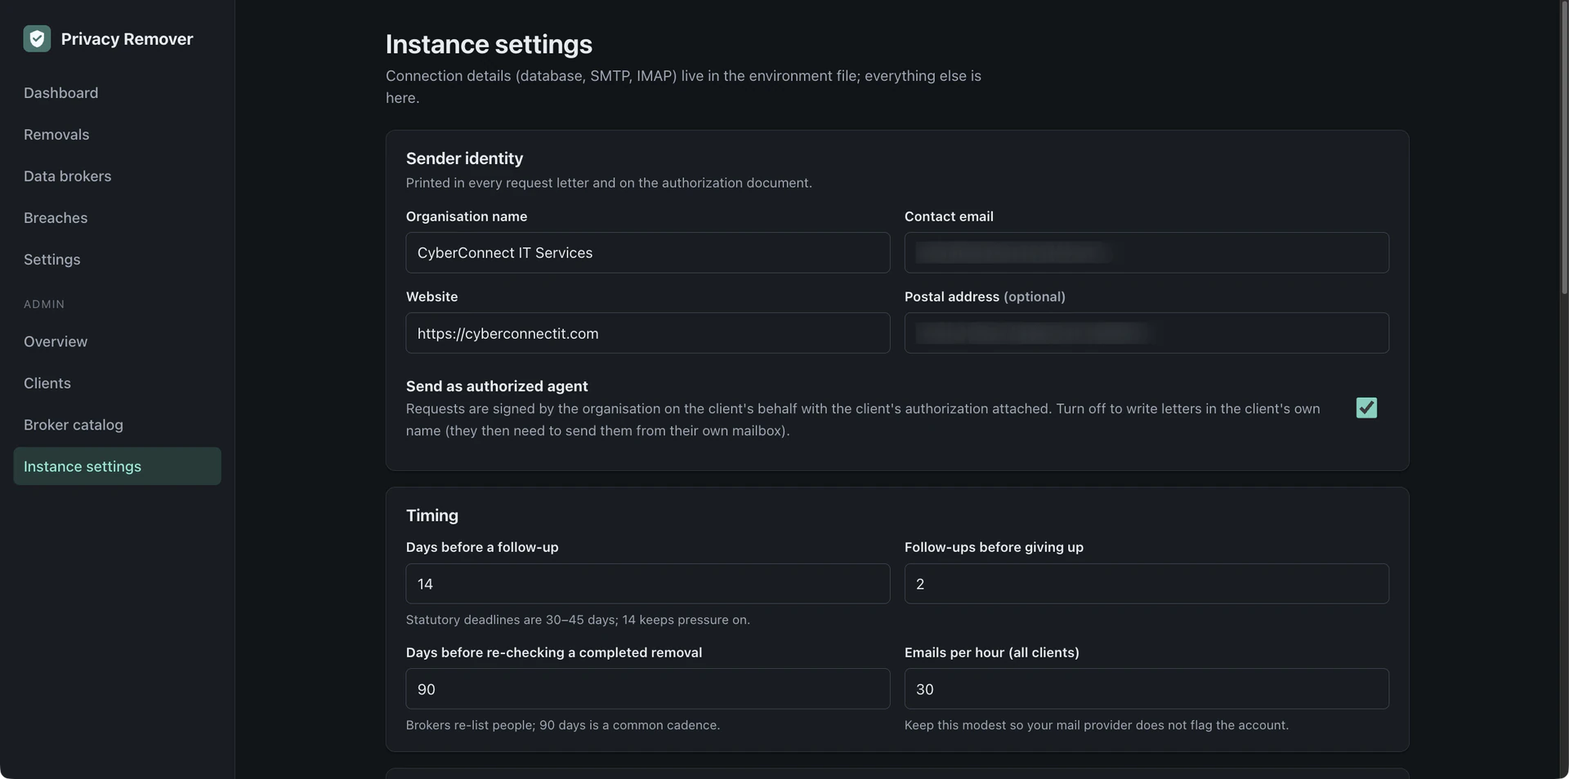Click the 'Brokers re-list people' hint text
The height and width of the screenshot is (779, 1569).
pos(563,725)
